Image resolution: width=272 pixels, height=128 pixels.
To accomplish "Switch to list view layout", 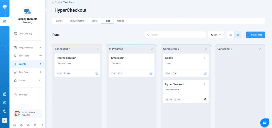I will [231, 35].
